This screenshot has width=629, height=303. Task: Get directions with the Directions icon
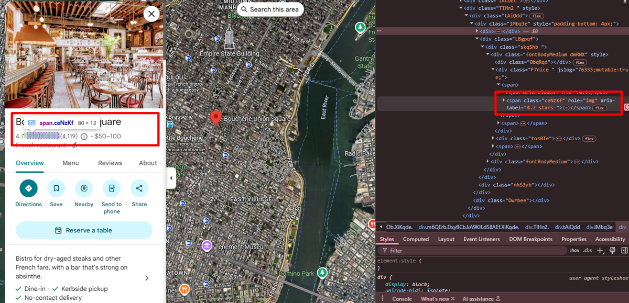coord(28,188)
